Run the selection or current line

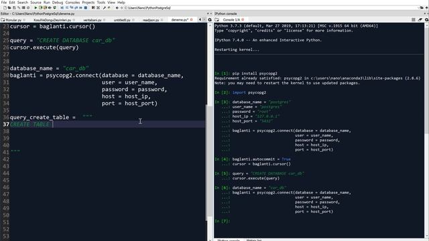(50, 8)
